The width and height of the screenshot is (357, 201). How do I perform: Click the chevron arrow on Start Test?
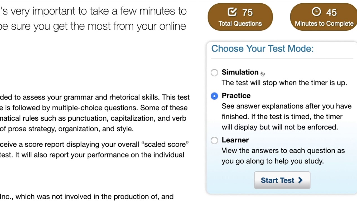pyautogui.click(x=300, y=180)
